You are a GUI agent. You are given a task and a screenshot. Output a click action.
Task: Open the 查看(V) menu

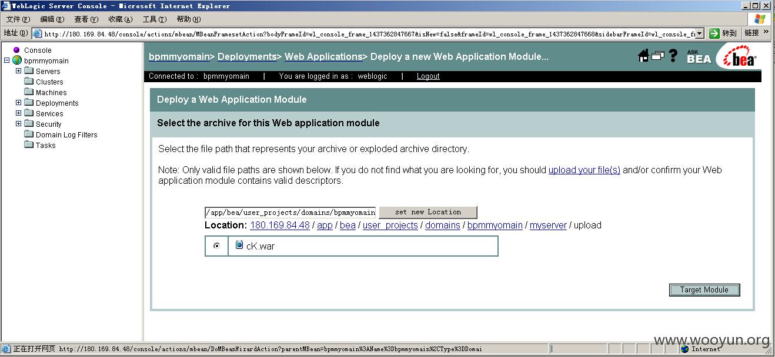tap(86, 19)
